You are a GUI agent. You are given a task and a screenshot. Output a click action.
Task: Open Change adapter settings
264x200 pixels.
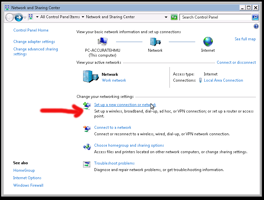34,42
